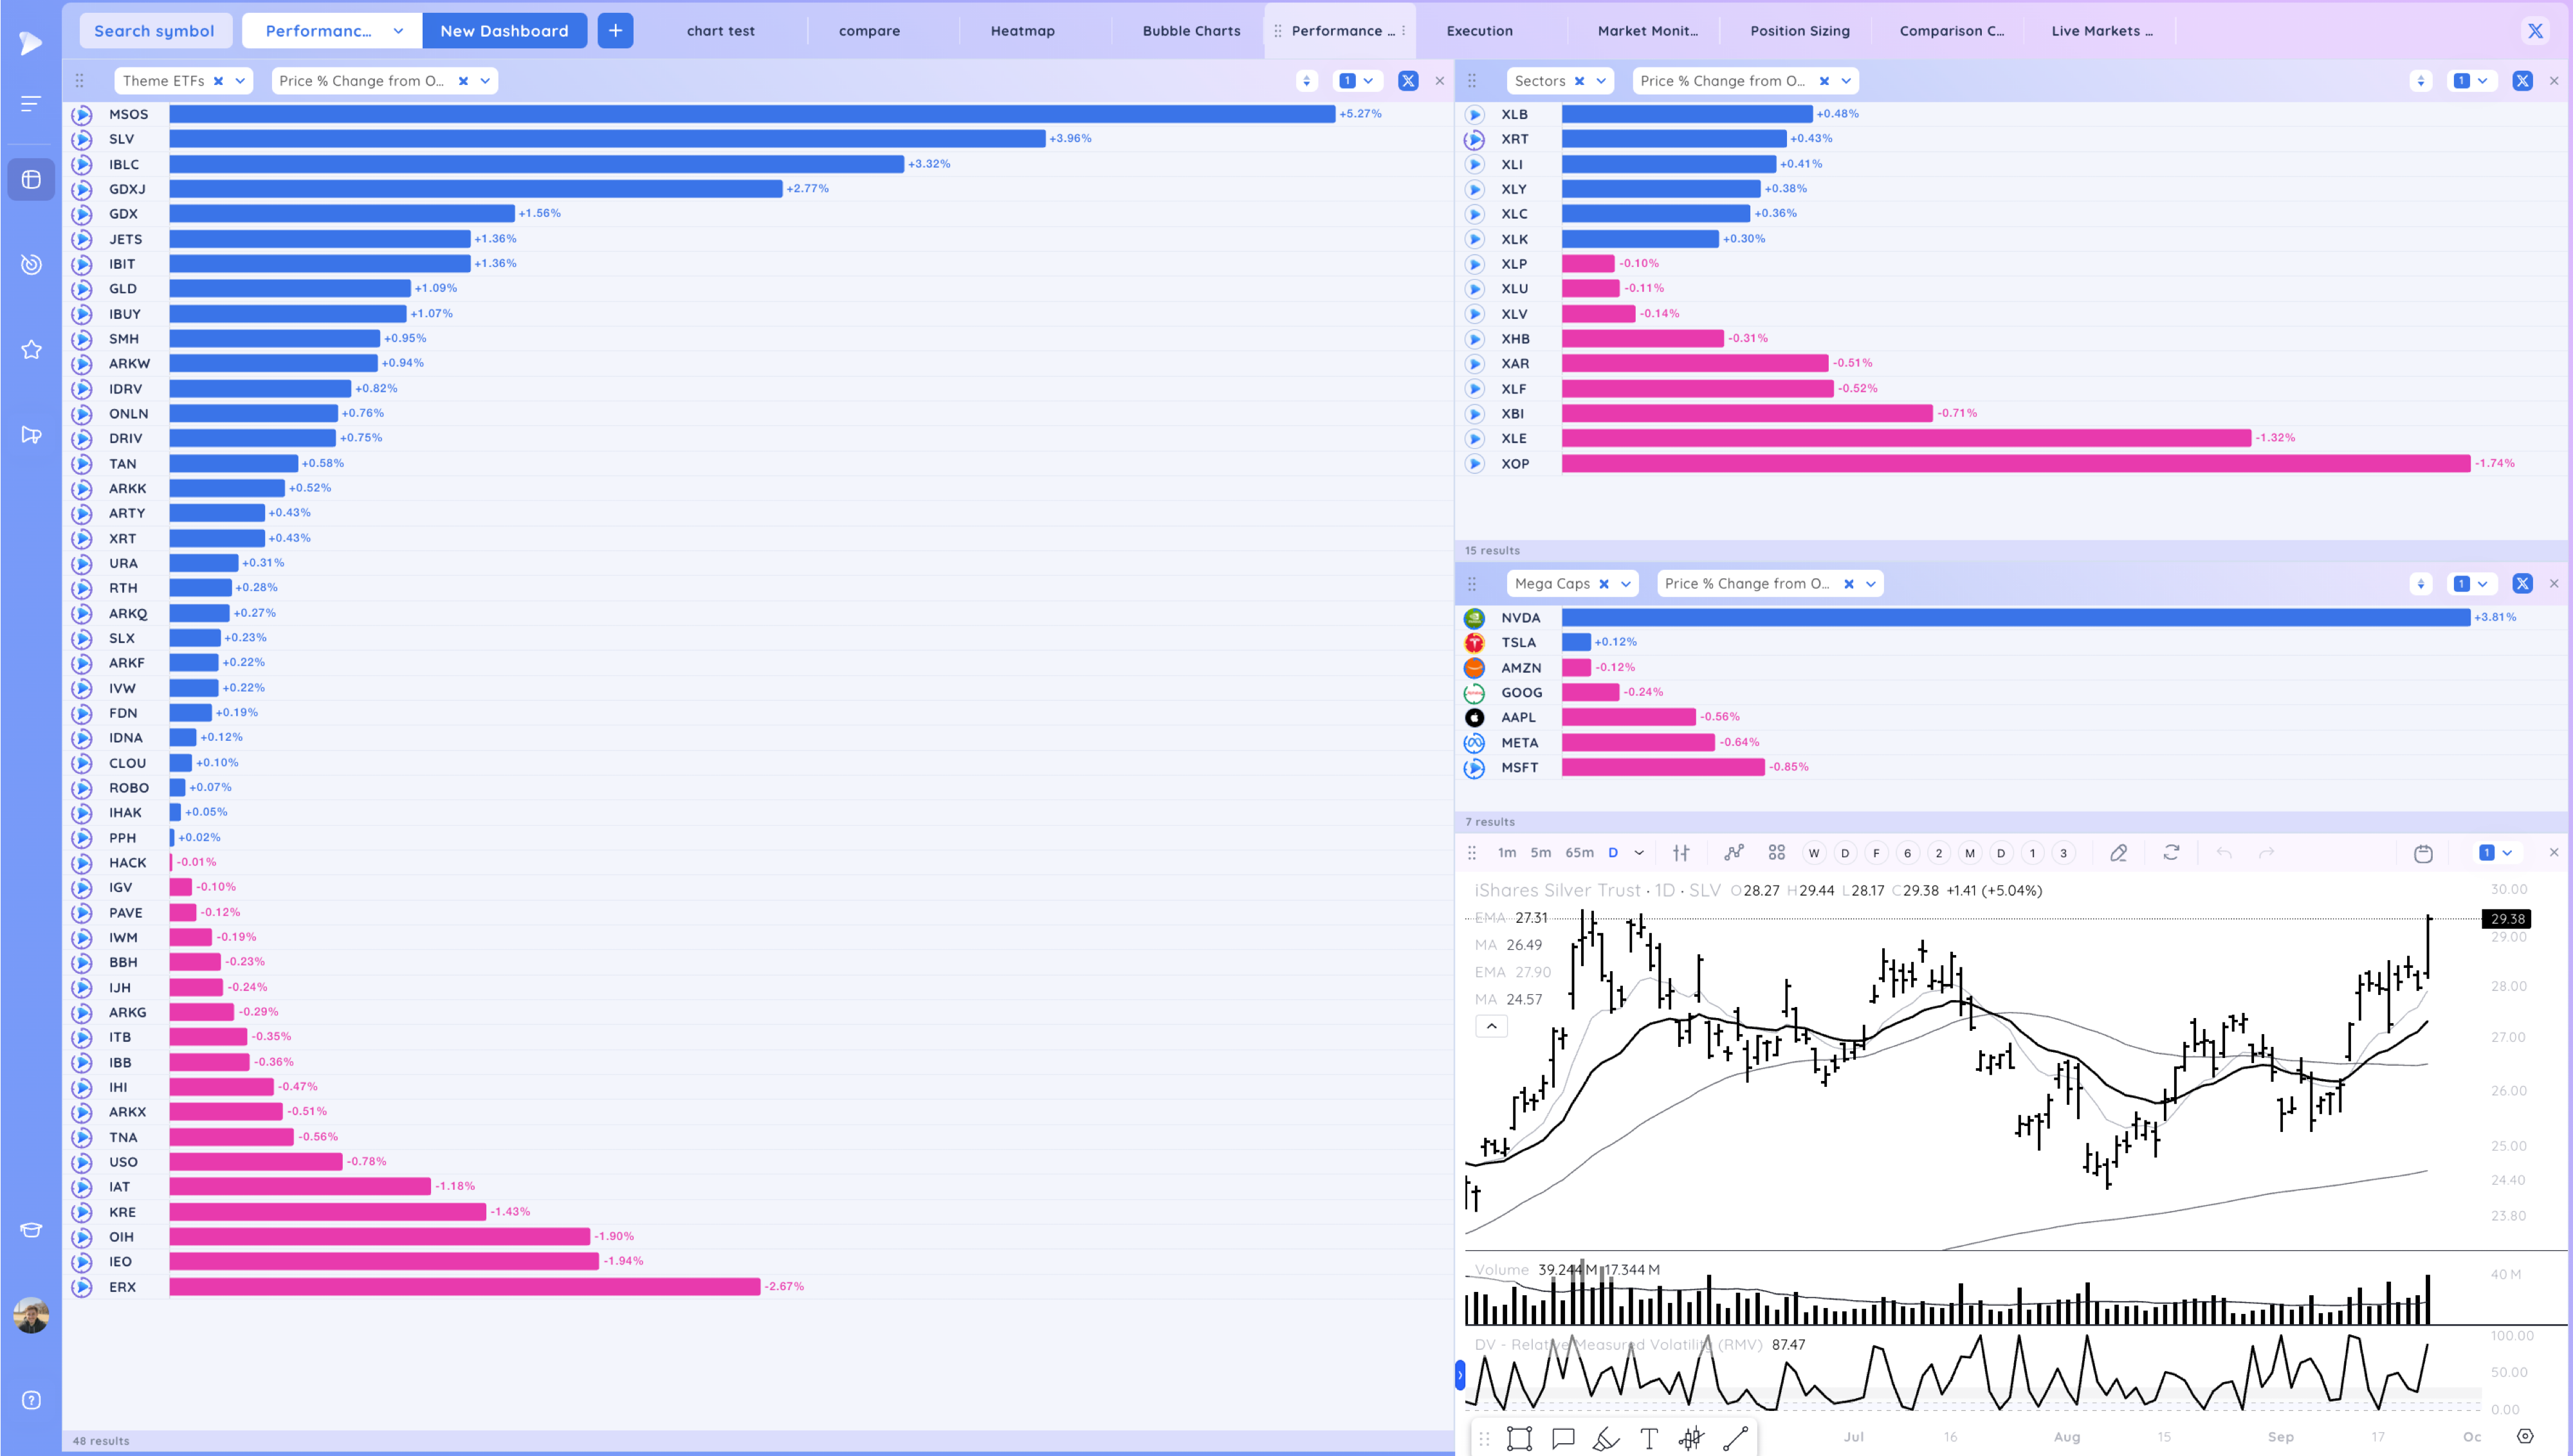
Task: Click the New Dashboard button
Action: click(504, 31)
